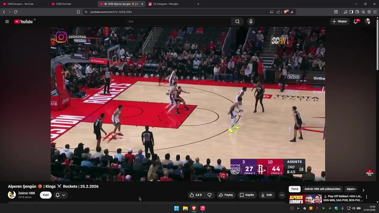This screenshot has width=379, height=213.
Task: Share page link from address bar
Action: point(278,12)
